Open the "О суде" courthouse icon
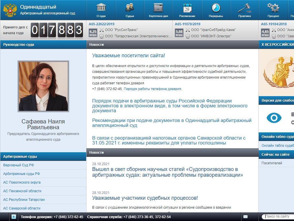 tap(101, 8)
